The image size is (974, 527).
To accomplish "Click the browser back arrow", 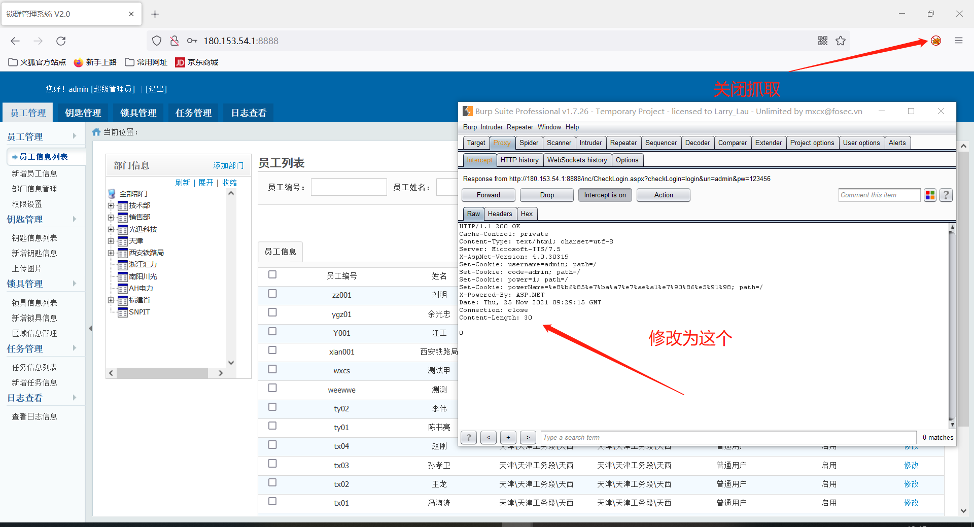I will [x=15, y=41].
